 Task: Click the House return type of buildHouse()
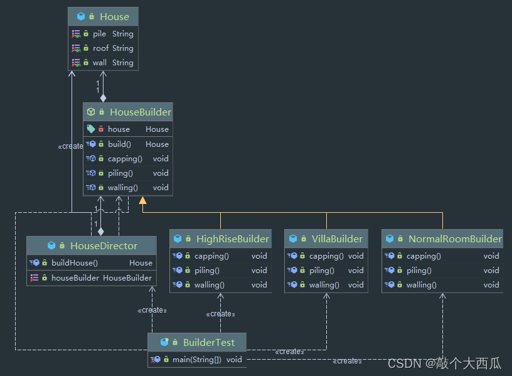[x=141, y=262]
